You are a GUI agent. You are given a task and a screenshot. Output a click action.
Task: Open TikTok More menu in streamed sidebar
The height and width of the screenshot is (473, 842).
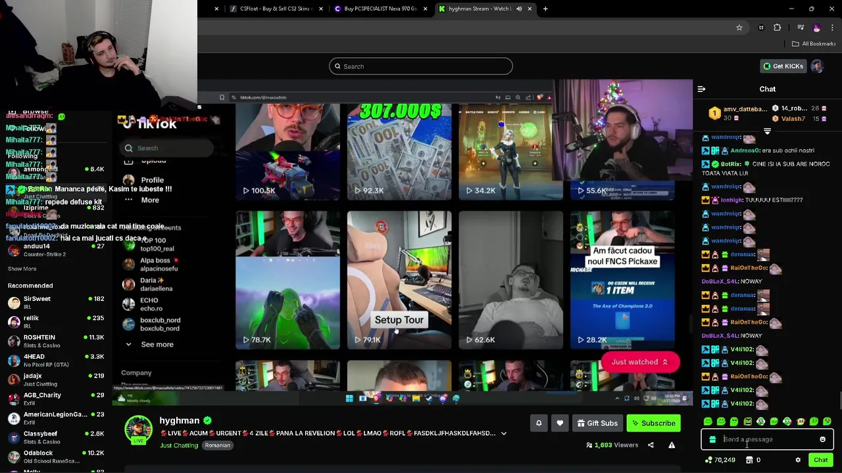click(x=141, y=200)
